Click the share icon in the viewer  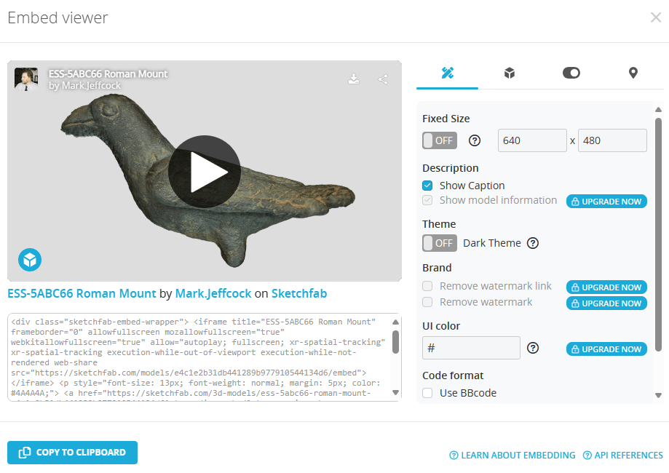(383, 79)
